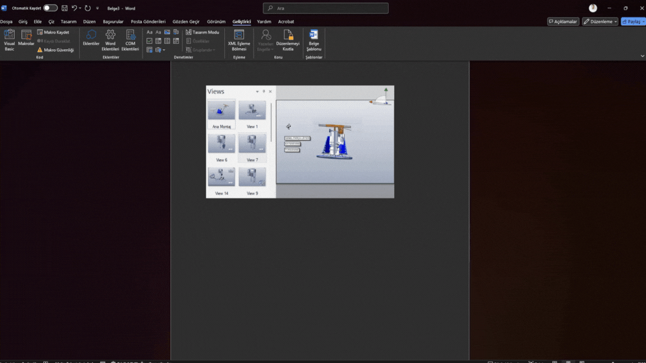The image size is (646, 363).
Task: Click Makro Kaydet button
Action: tap(53, 32)
